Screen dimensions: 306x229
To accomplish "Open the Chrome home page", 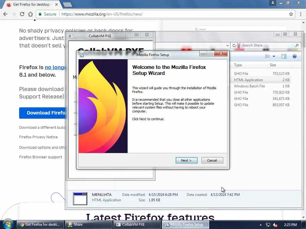I will coord(30,14).
